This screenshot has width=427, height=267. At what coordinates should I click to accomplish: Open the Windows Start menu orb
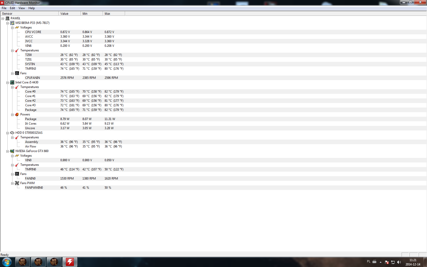(7, 262)
